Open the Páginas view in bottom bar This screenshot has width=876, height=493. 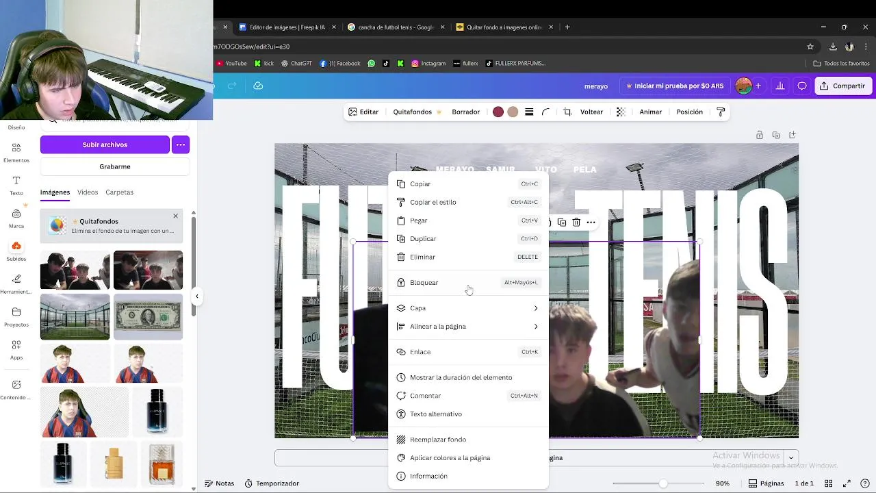click(x=766, y=483)
